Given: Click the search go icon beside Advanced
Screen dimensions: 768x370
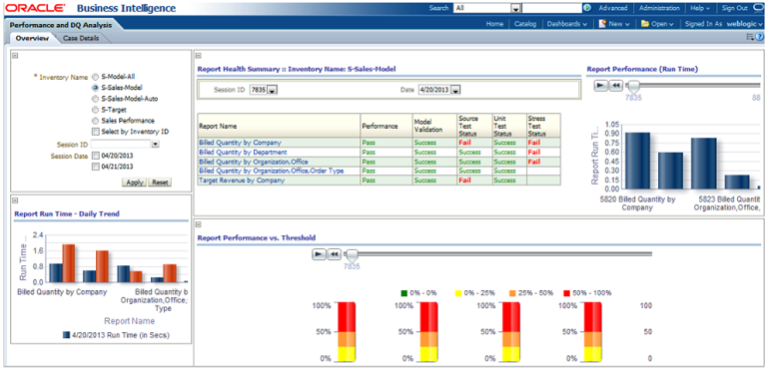Looking at the screenshot, I should pyautogui.click(x=587, y=8).
